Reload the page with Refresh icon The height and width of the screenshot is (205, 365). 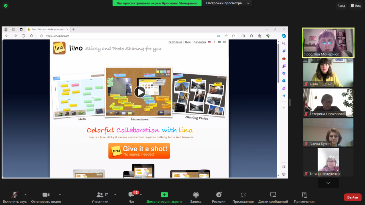(23, 36)
